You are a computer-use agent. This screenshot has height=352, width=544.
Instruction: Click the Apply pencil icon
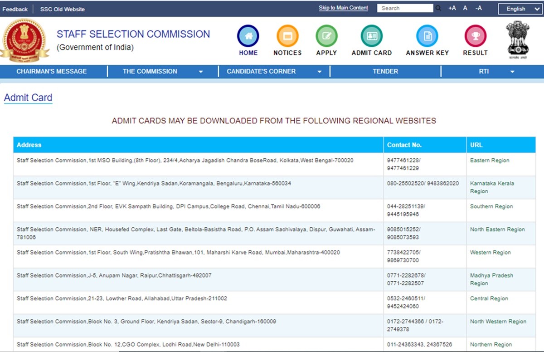[x=326, y=36]
